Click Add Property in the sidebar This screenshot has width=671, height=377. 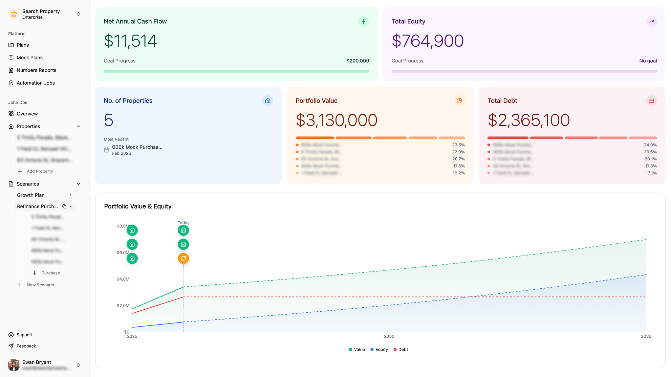point(40,171)
